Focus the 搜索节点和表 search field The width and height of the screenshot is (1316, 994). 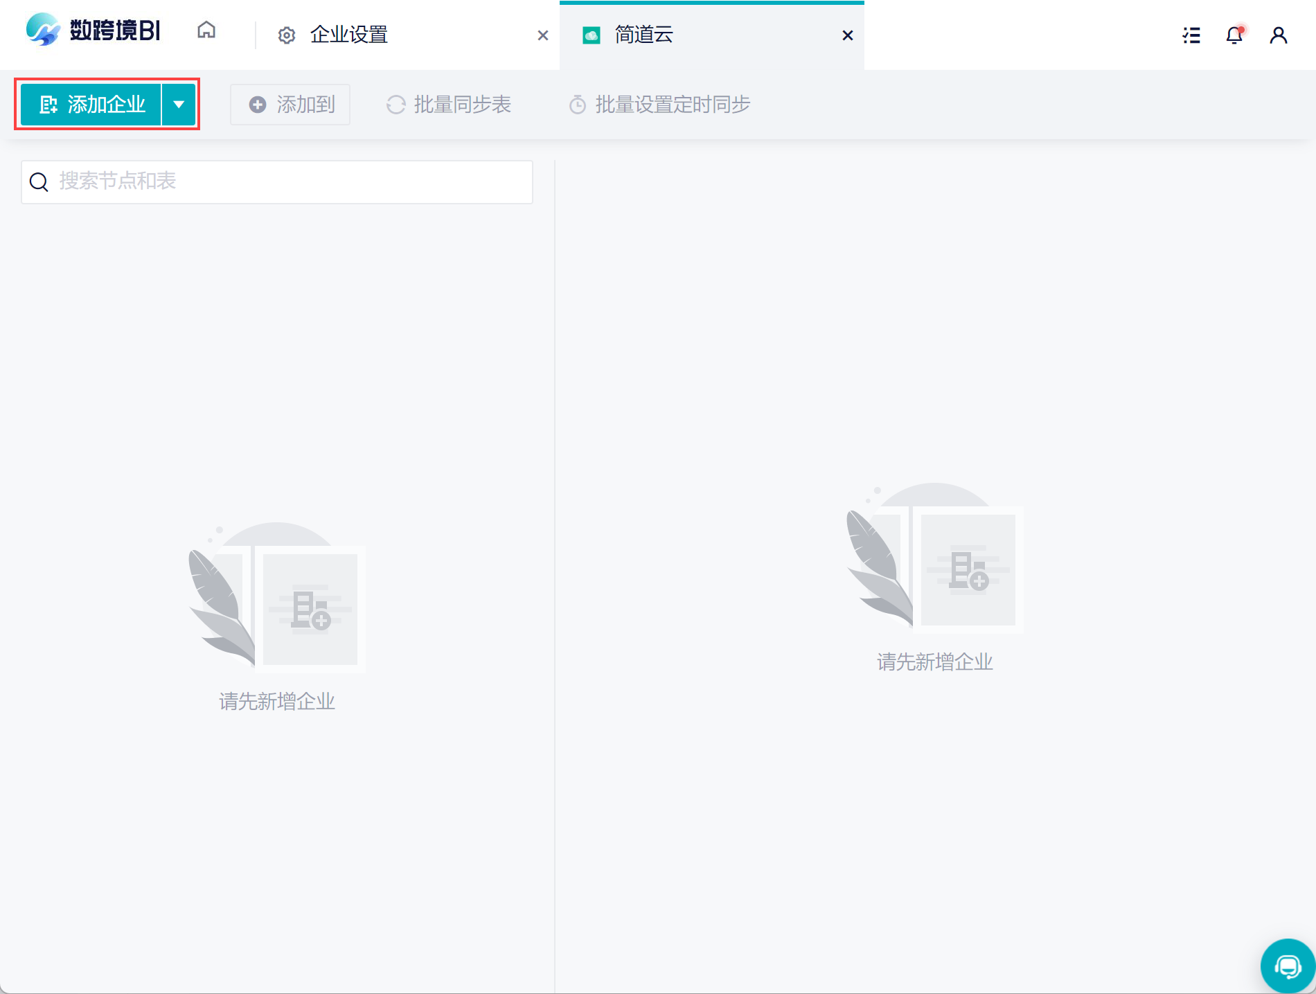click(277, 182)
